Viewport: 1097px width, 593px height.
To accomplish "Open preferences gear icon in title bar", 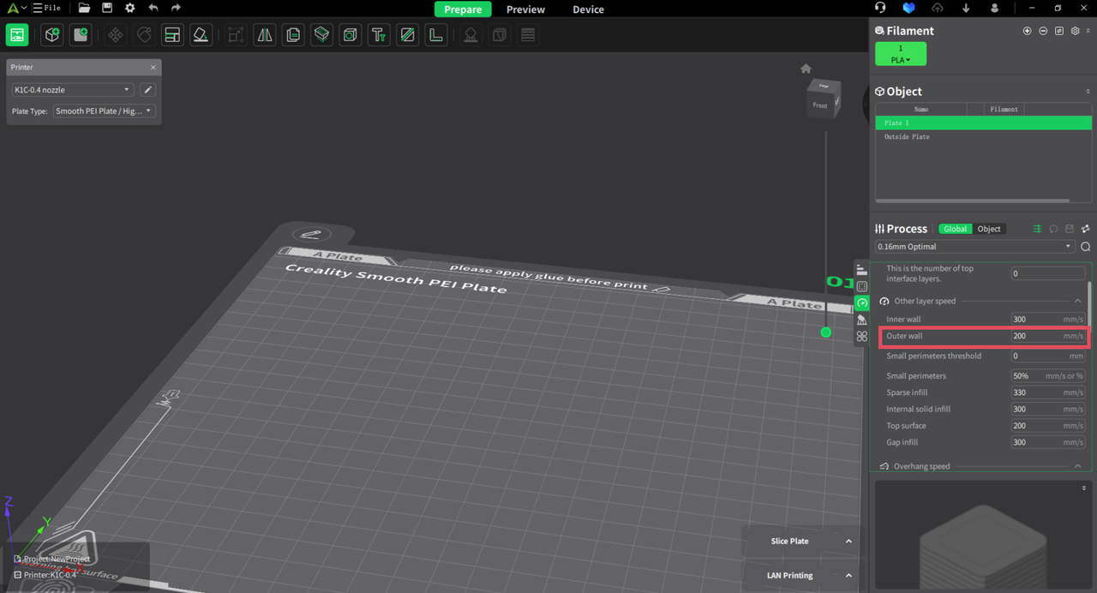I will [x=130, y=8].
